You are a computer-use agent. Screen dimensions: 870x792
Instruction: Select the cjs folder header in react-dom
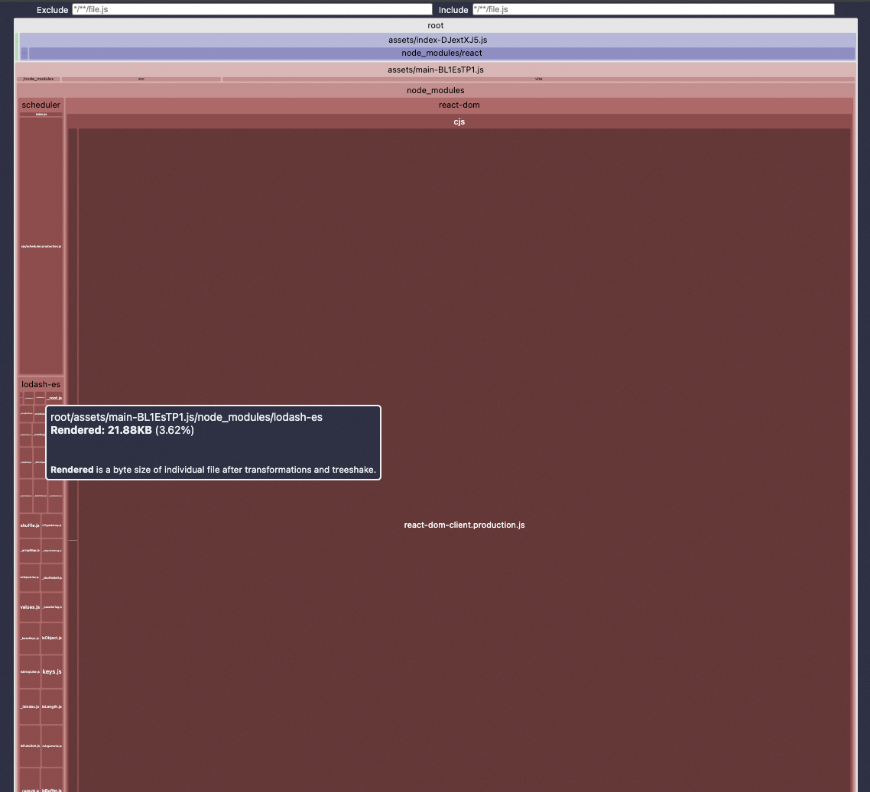[x=459, y=122]
